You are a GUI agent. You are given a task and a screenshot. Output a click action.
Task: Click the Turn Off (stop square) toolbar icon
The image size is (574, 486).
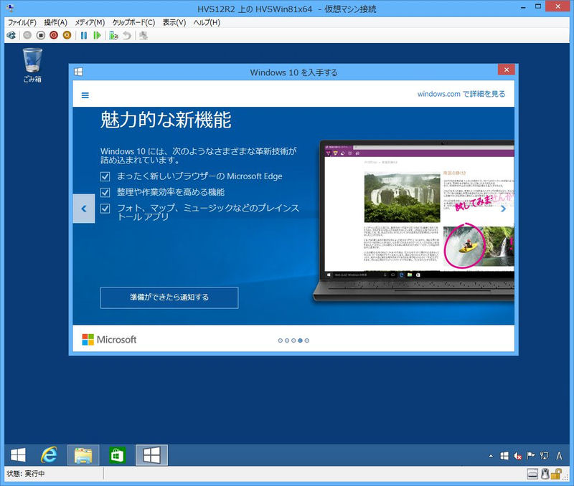coord(41,35)
